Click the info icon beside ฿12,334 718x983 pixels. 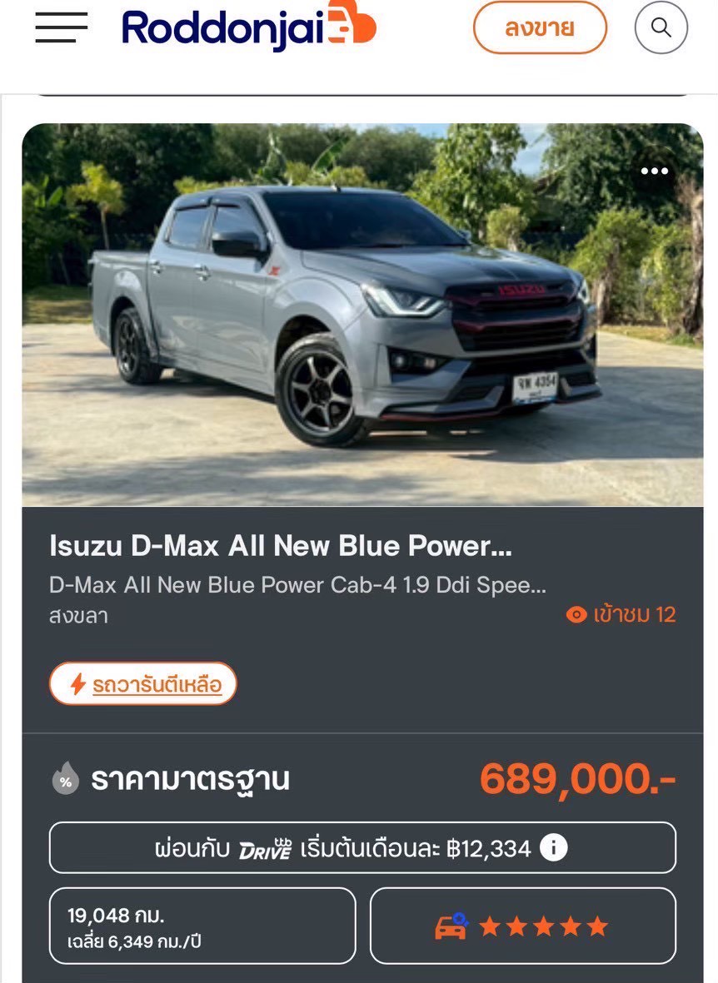(554, 847)
